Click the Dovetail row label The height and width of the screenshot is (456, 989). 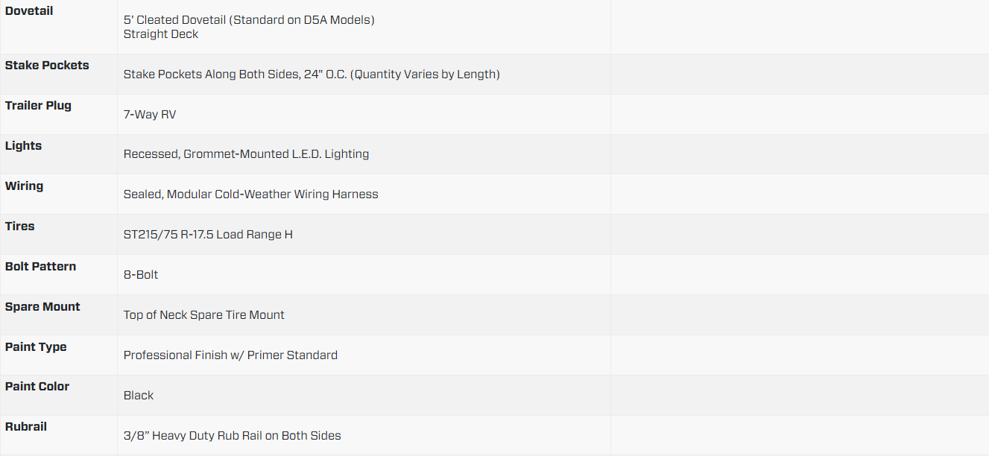tap(29, 11)
